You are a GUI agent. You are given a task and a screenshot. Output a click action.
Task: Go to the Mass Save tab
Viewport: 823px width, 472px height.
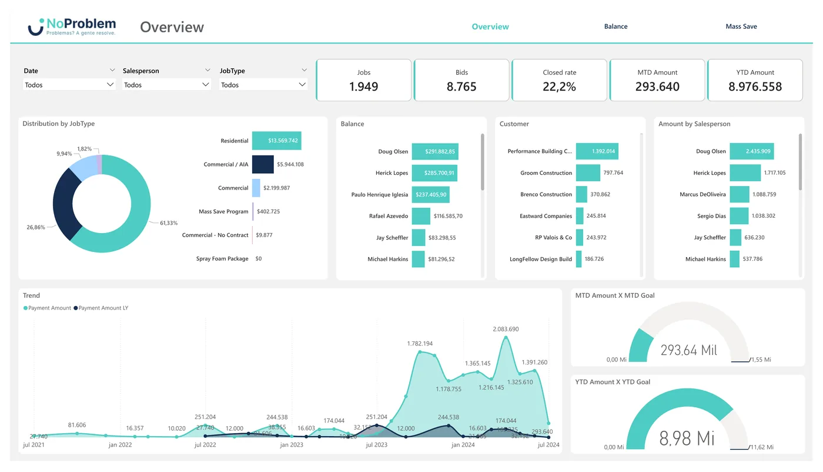741,26
